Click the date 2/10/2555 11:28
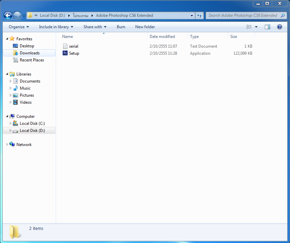 [163, 53]
